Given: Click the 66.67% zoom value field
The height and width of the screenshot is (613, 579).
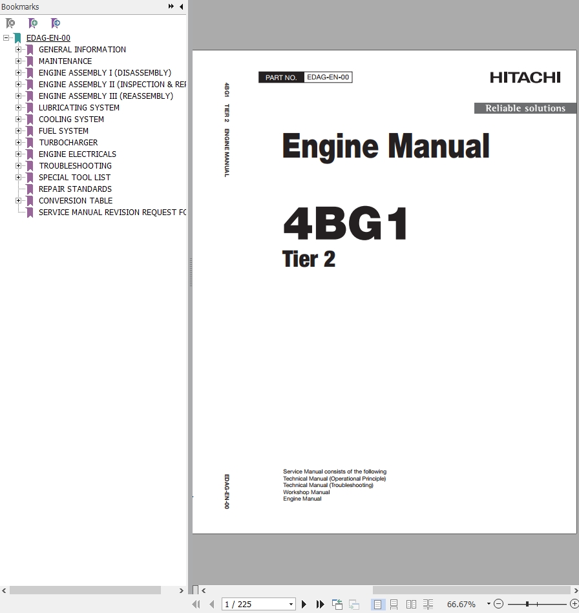Looking at the screenshot, I should pyautogui.click(x=461, y=605).
